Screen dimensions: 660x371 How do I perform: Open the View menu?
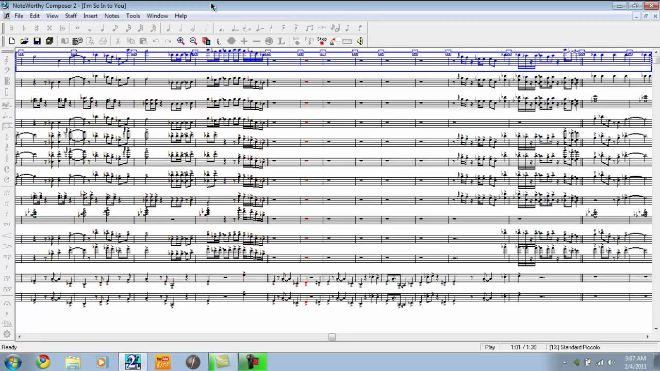pos(52,16)
